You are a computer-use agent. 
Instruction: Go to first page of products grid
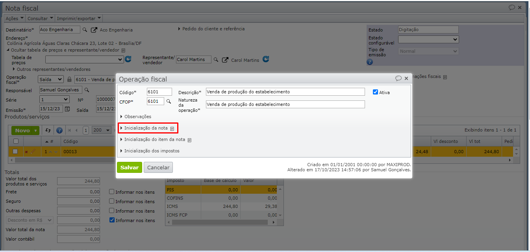point(69,130)
